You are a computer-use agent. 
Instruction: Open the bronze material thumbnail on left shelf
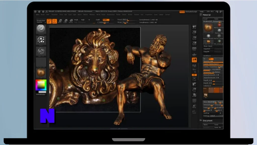(41, 73)
